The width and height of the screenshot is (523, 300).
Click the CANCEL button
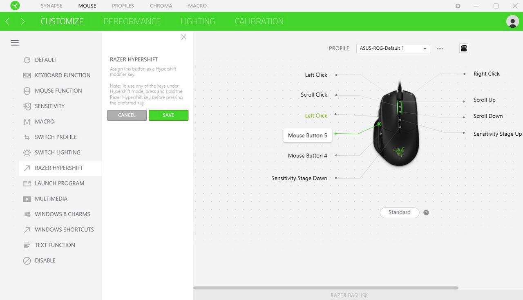pos(127,115)
